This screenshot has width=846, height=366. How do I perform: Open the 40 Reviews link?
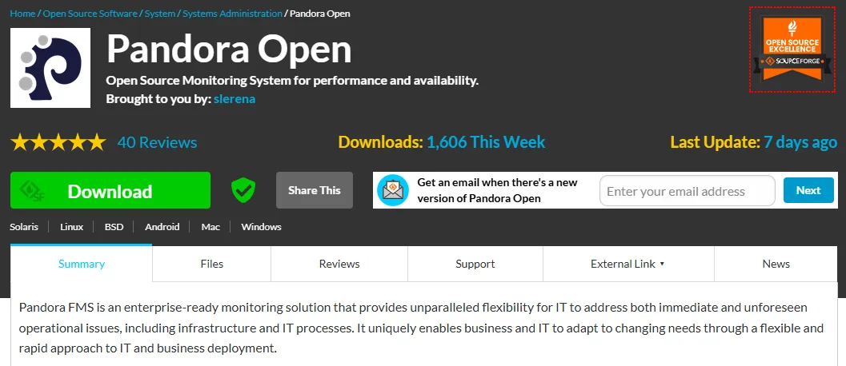tap(157, 143)
